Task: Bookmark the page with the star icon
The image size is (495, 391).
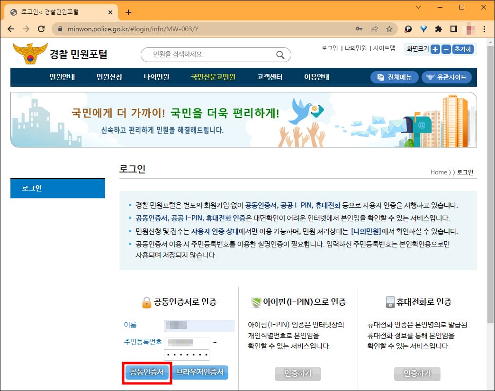Action: 389,28
